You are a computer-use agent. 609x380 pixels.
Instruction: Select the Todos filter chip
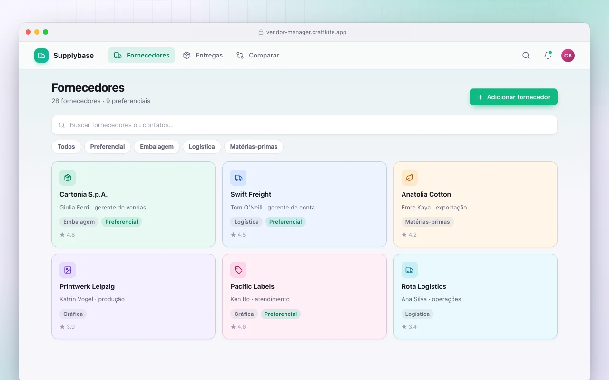66,147
